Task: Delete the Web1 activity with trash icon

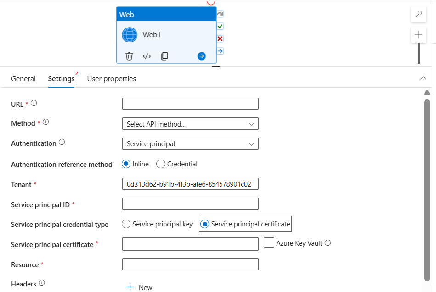Action: click(x=129, y=56)
